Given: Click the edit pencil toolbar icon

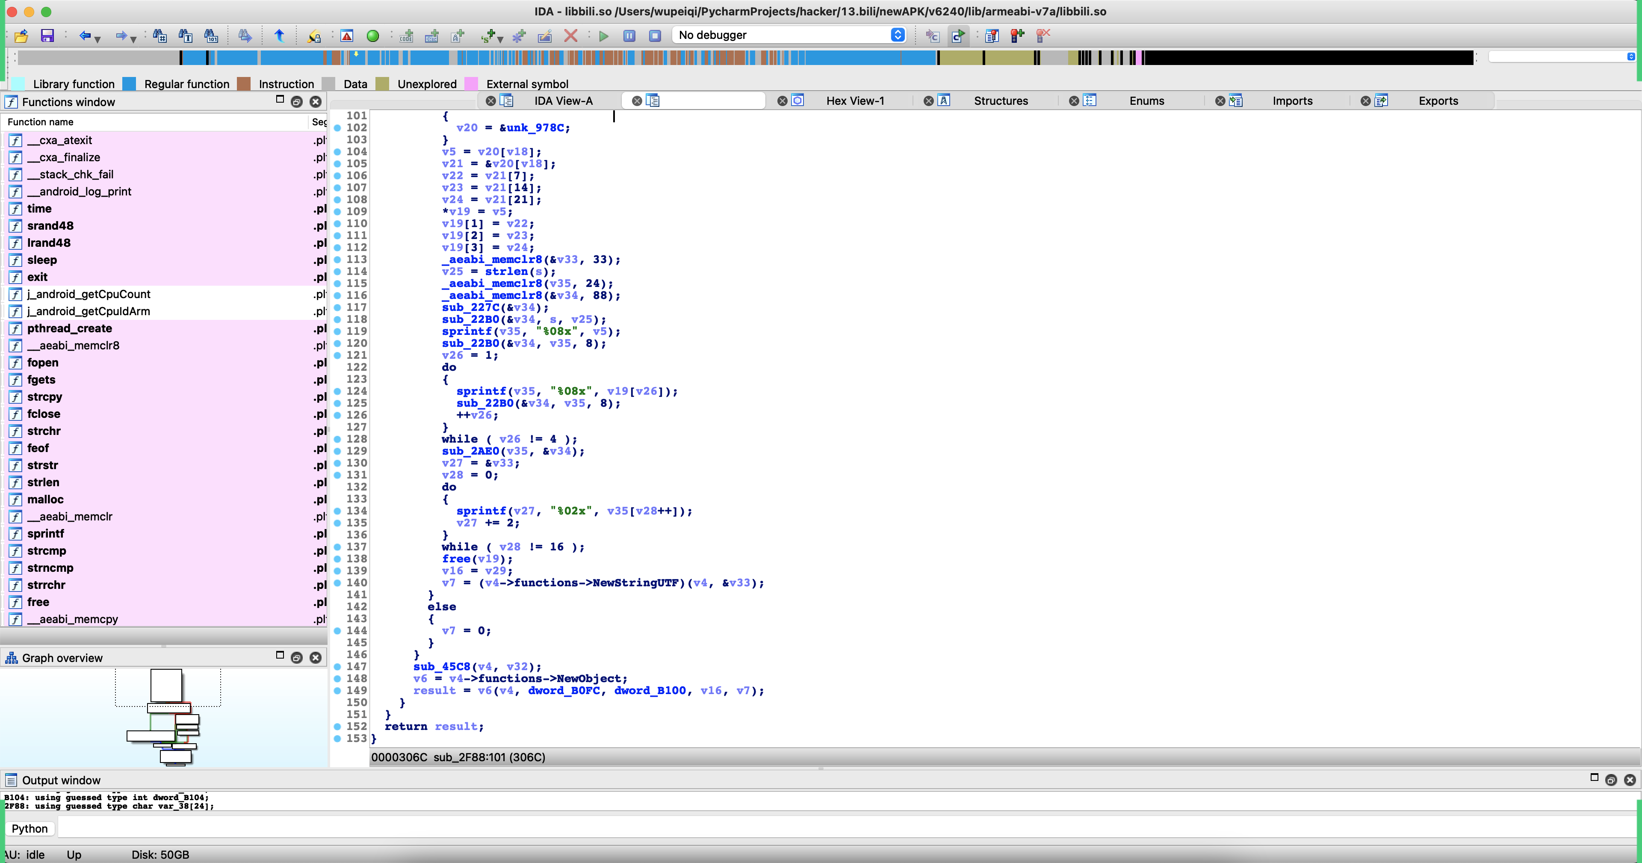Looking at the screenshot, I should (x=544, y=35).
